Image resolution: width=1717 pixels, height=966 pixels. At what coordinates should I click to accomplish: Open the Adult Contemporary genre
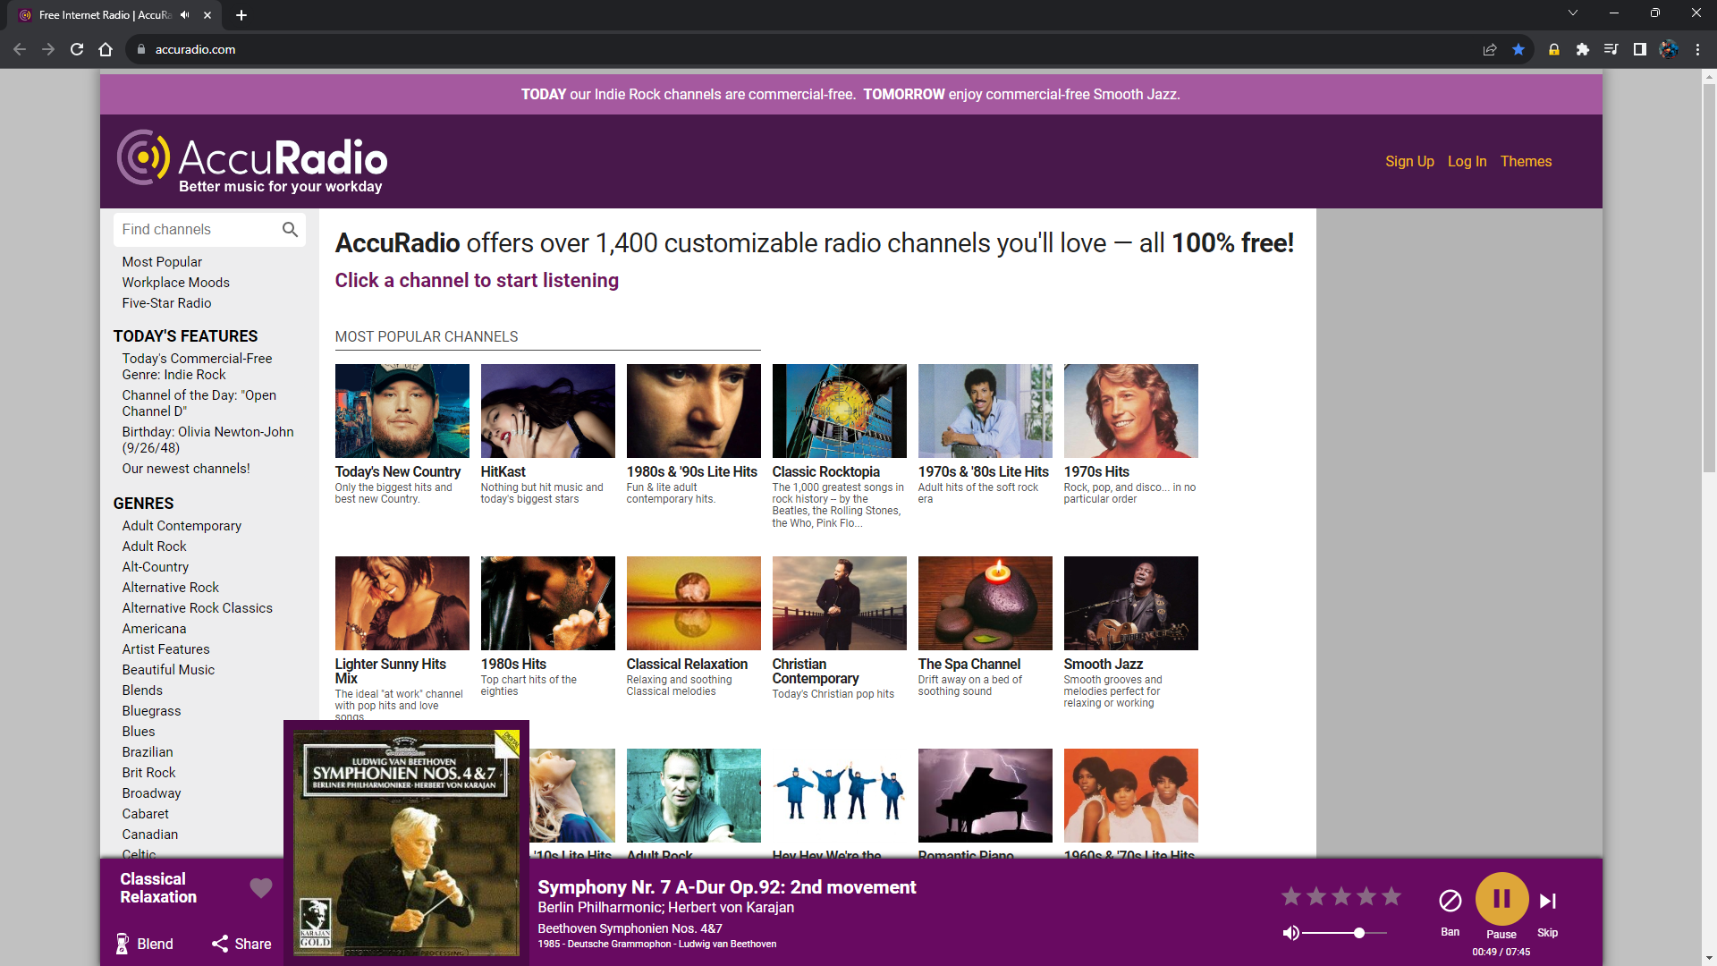[x=182, y=526]
